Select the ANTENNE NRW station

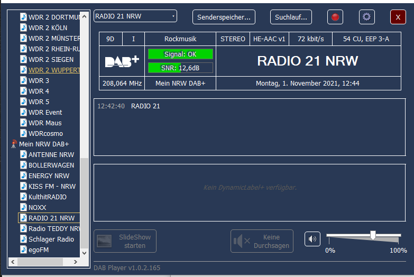coord(51,154)
